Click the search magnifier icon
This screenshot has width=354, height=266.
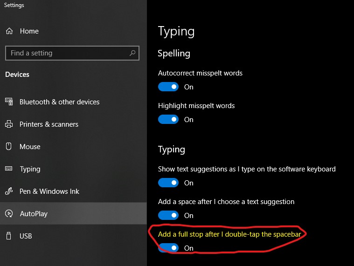point(132,53)
